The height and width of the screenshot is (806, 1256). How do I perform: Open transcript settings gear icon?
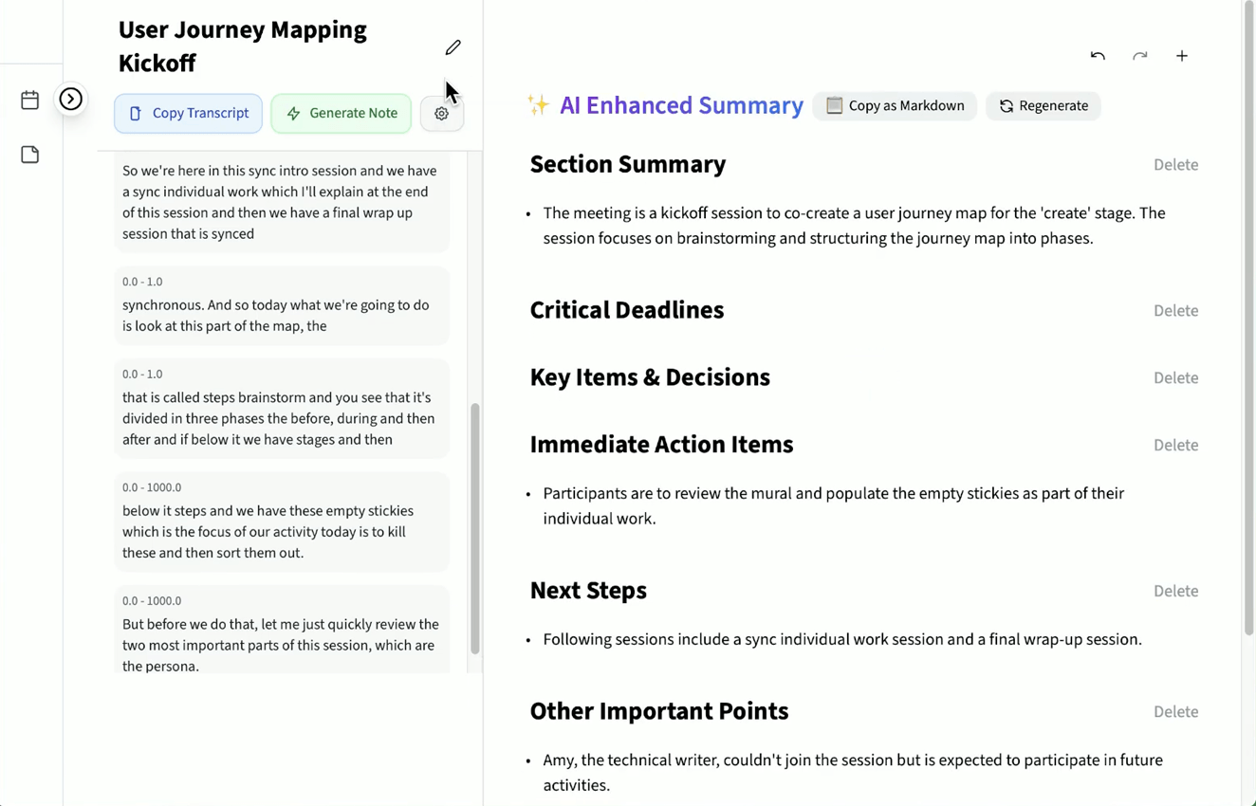(441, 114)
